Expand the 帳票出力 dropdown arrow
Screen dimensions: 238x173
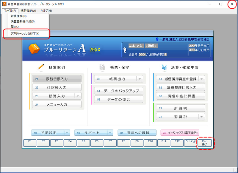tap(139, 79)
